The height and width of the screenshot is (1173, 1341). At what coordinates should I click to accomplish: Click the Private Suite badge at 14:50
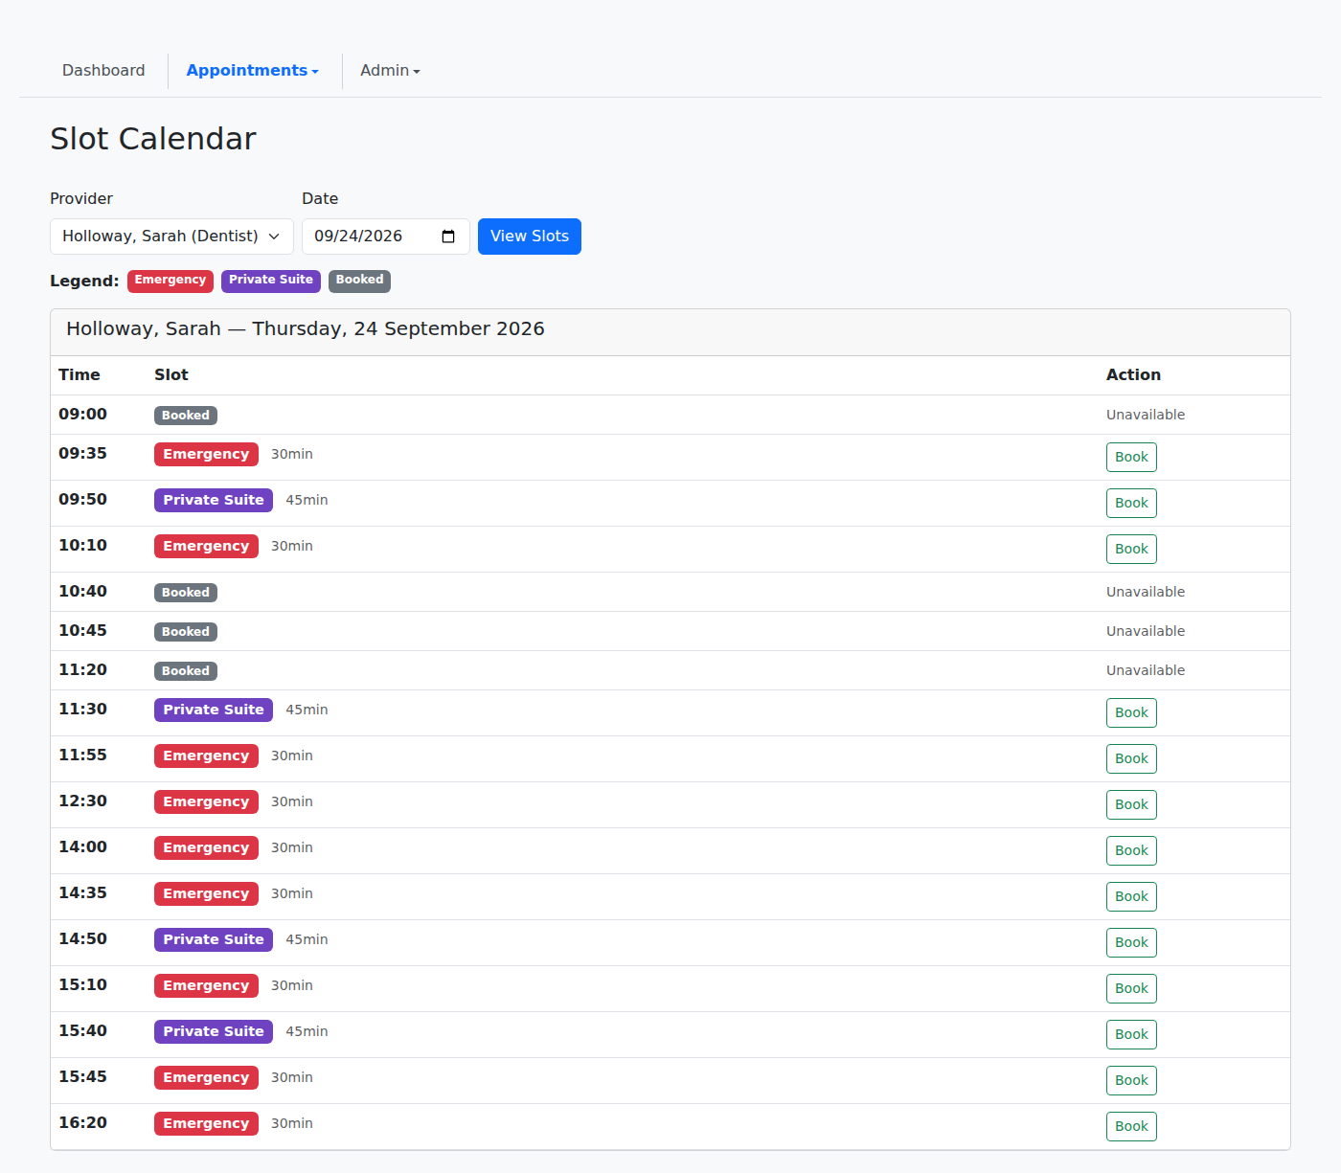click(214, 940)
